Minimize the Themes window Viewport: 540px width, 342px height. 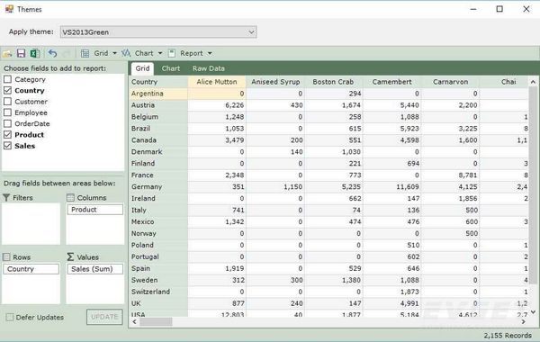[473, 9]
